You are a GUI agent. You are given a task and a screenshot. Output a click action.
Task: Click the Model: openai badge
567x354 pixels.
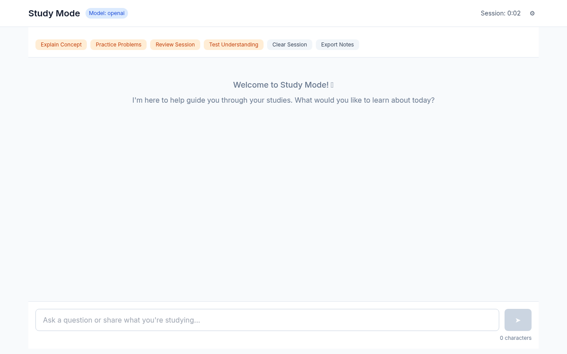click(x=106, y=13)
